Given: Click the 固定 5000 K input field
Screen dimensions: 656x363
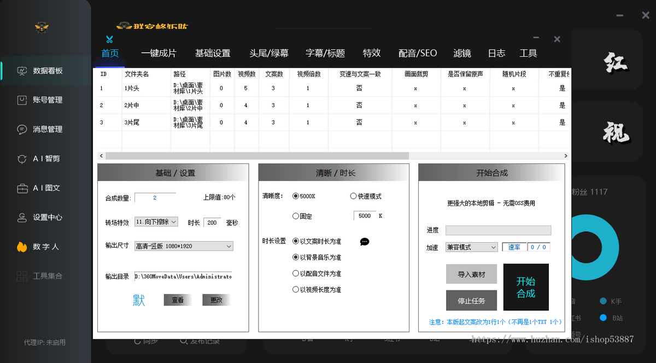Looking at the screenshot, I should pos(365,216).
